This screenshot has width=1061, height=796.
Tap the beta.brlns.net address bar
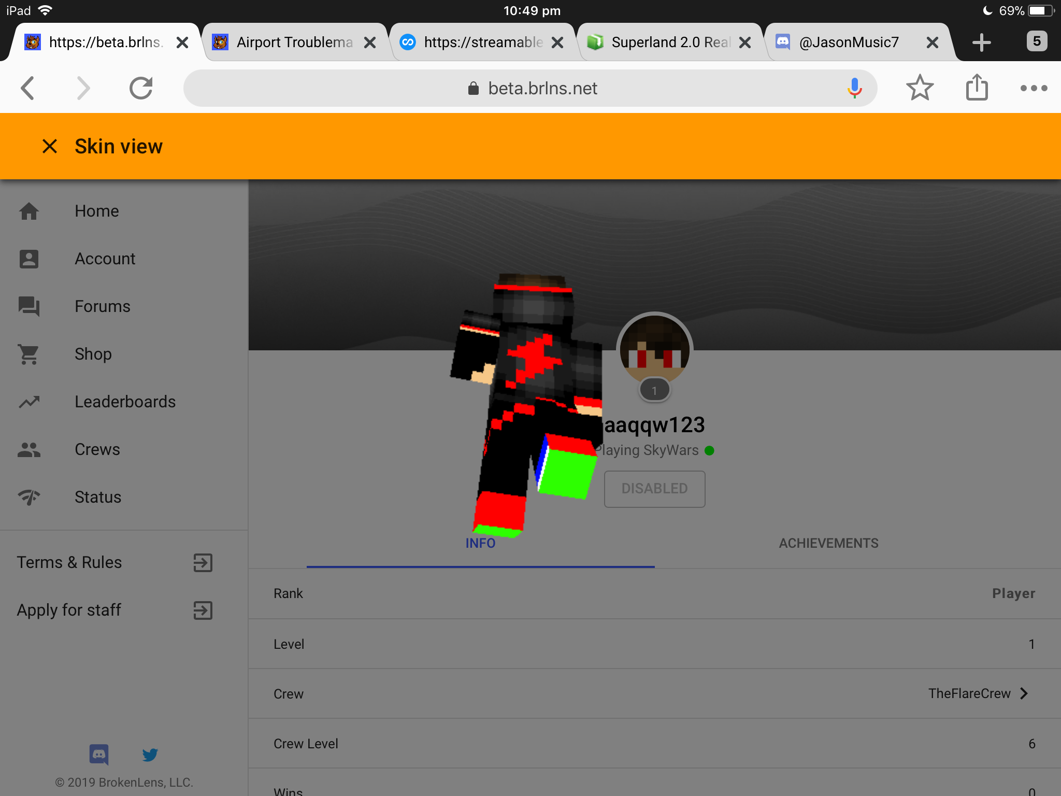530,88
